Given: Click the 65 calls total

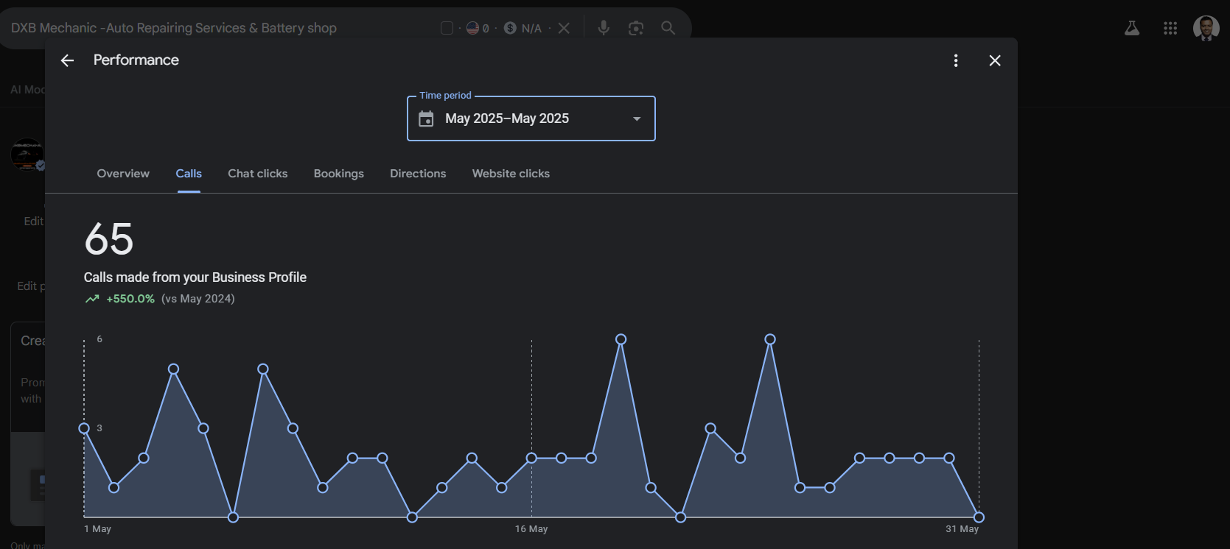Looking at the screenshot, I should [x=109, y=239].
